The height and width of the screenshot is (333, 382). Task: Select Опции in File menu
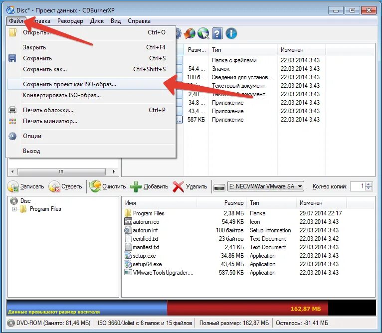click(91, 136)
